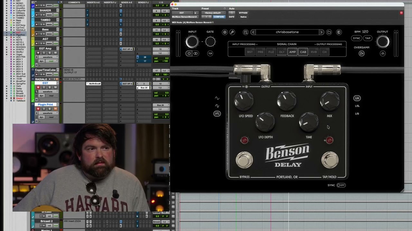Expand the Input Processing dropdown
This screenshot has height=231, width=412.
click(x=245, y=44)
